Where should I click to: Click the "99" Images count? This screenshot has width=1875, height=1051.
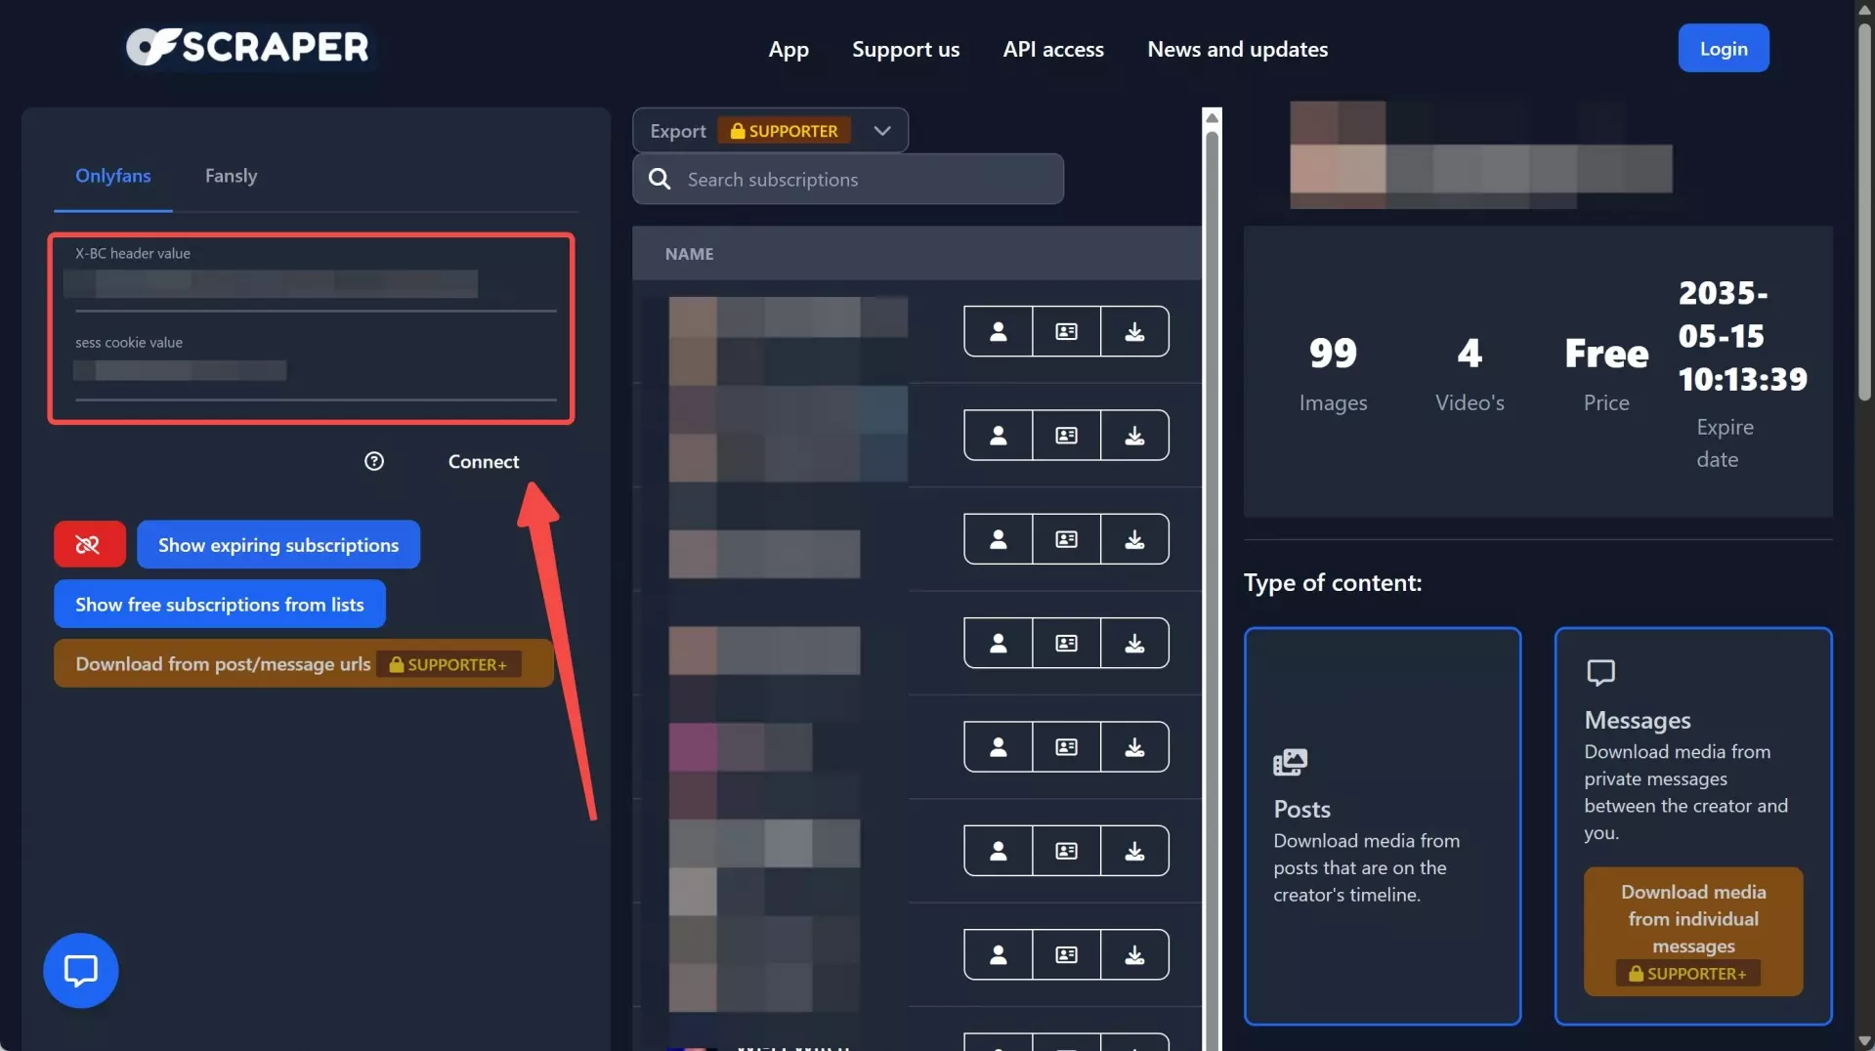click(1333, 354)
